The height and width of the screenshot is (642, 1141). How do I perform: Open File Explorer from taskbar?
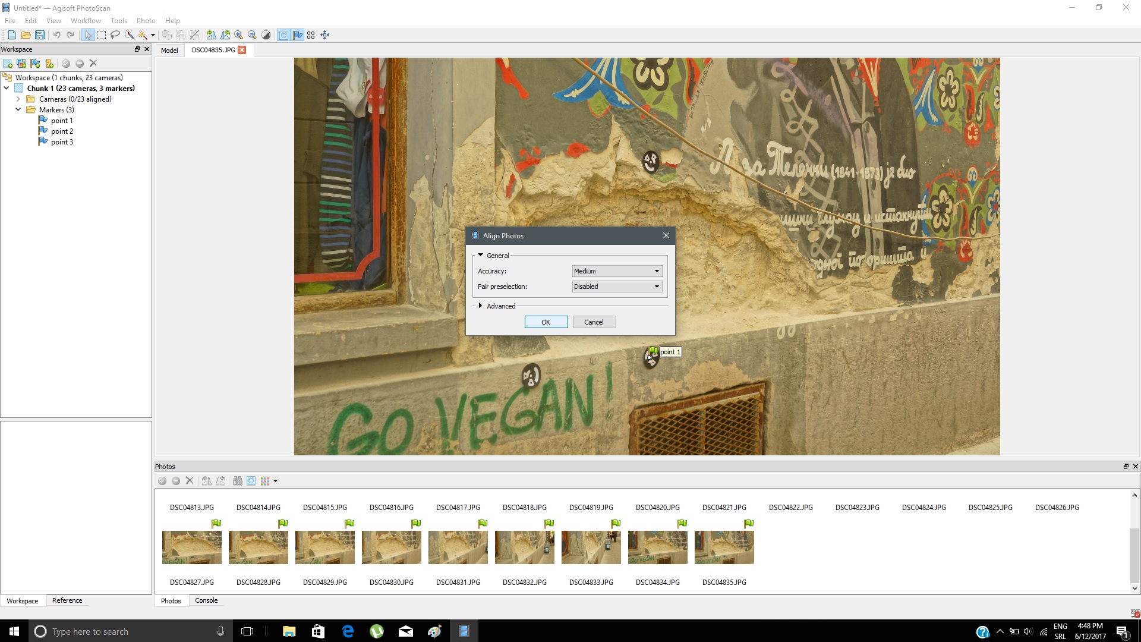point(289,631)
